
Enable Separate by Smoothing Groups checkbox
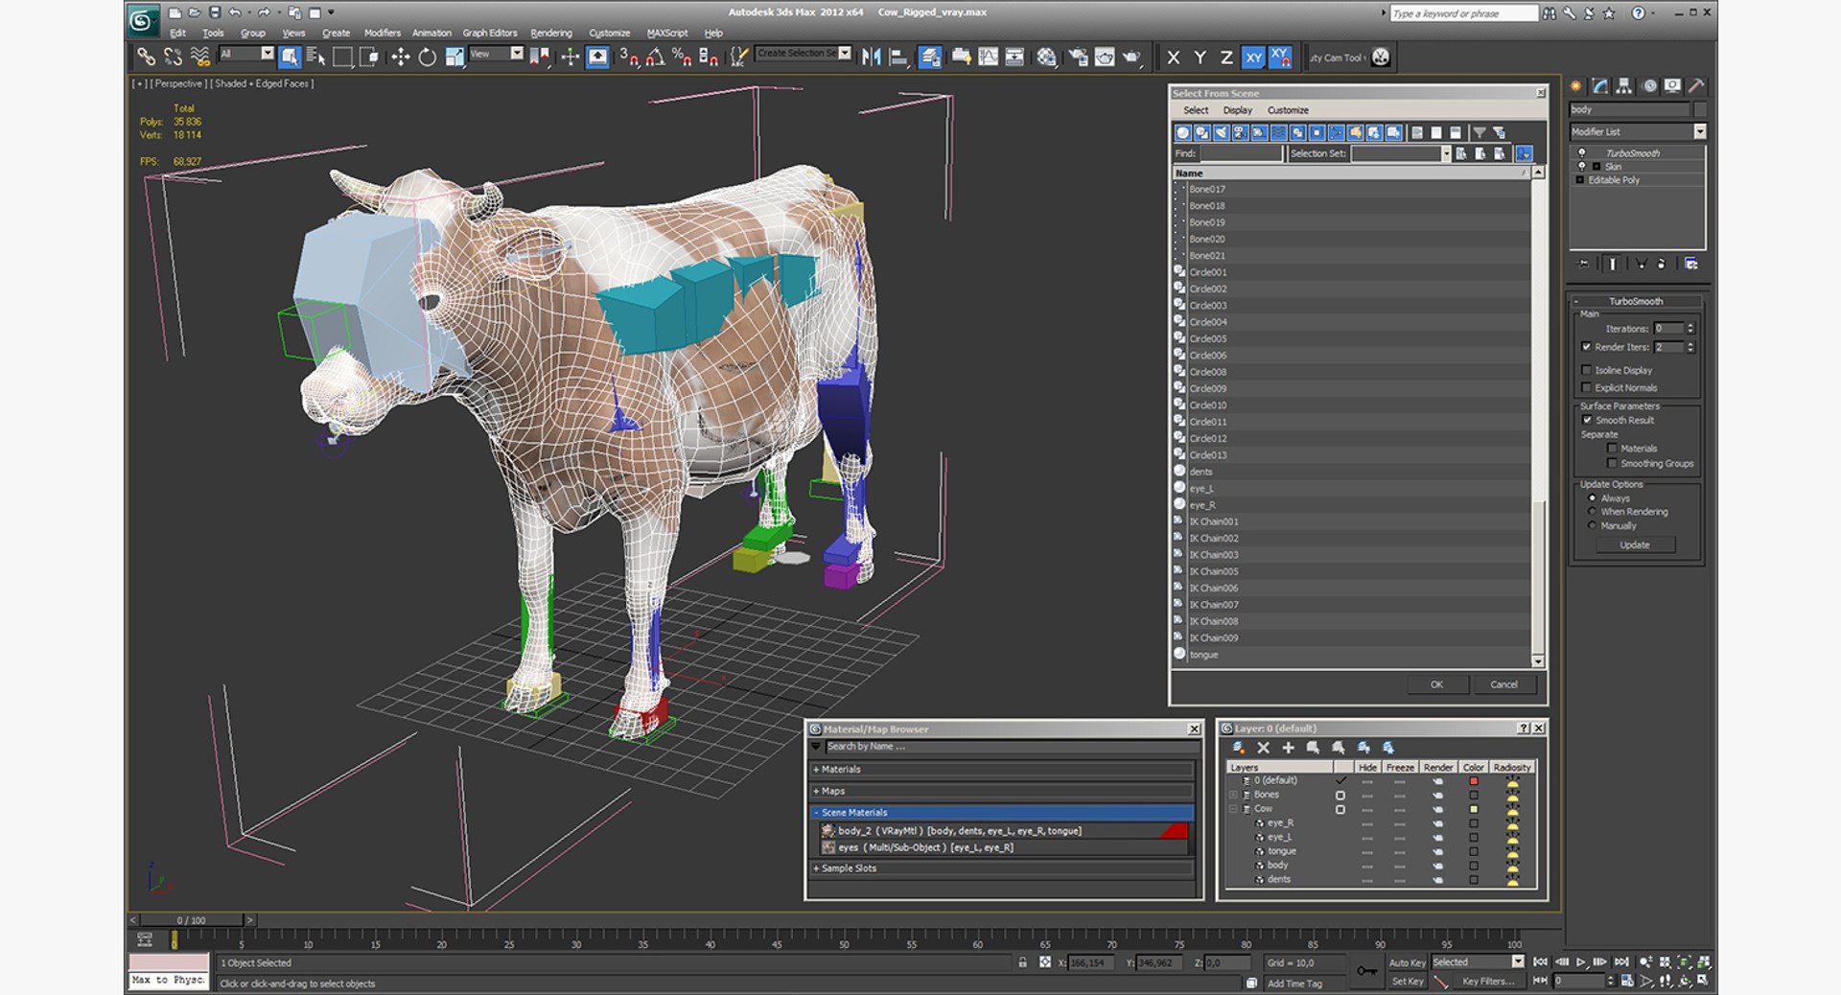(1612, 463)
